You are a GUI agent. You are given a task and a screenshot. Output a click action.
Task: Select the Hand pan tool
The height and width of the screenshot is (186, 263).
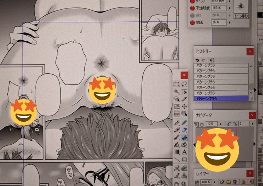coord(177,183)
